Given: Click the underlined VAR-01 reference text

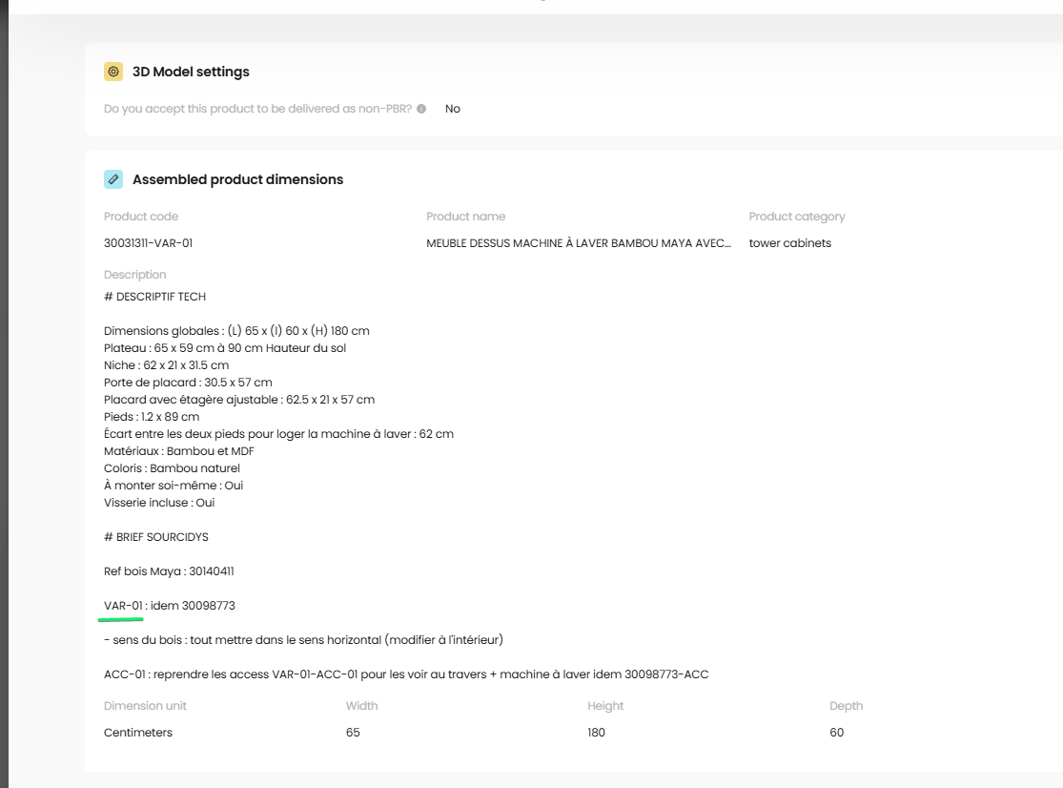Looking at the screenshot, I should coord(123,606).
